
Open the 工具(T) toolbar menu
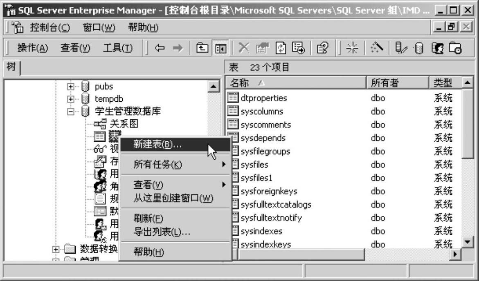tap(118, 48)
